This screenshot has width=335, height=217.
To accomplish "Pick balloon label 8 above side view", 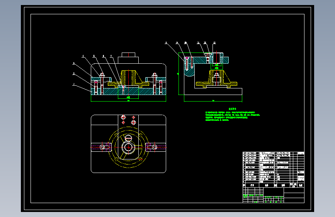I will click(166, 43).
